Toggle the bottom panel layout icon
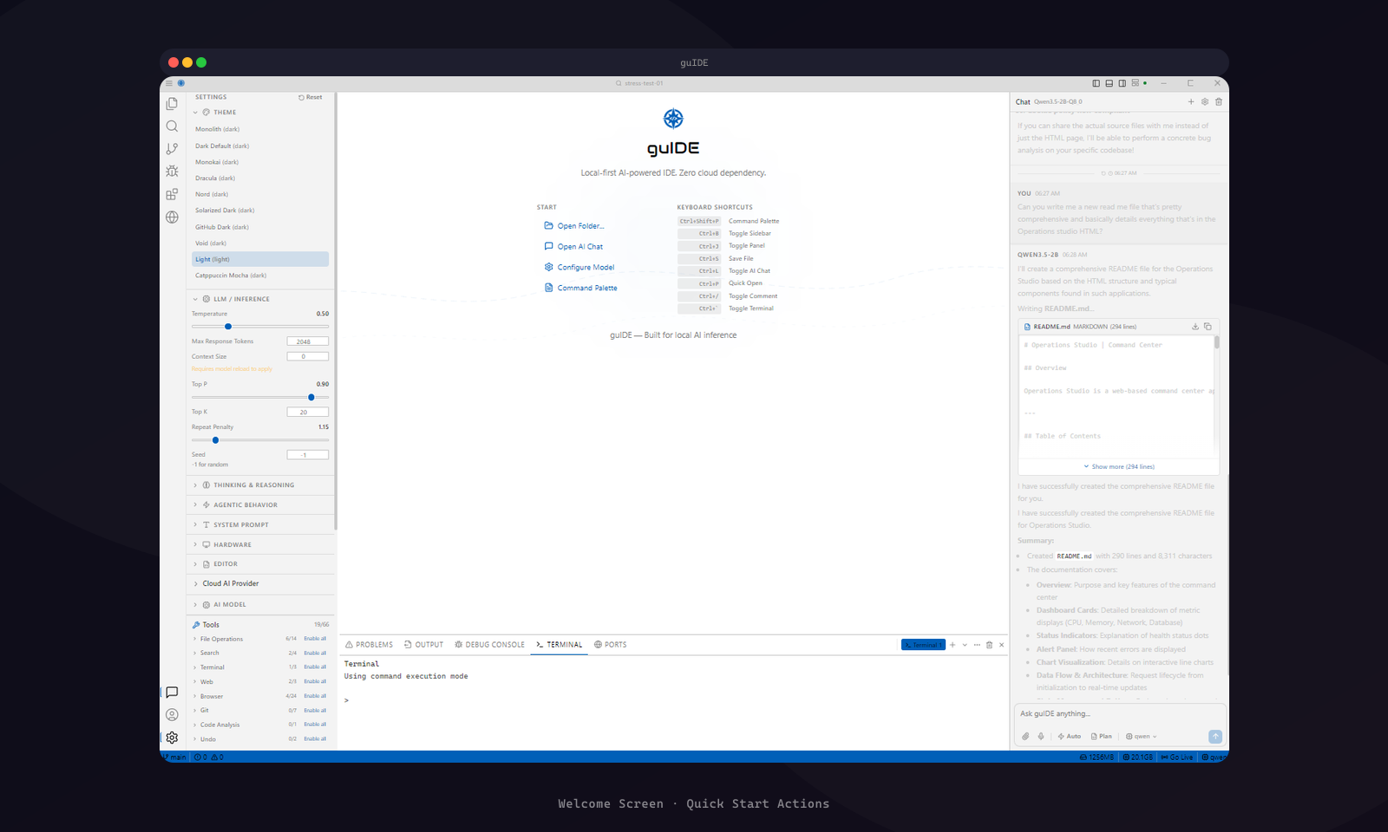The image size is (1388, 832). tap(1110, 83)
